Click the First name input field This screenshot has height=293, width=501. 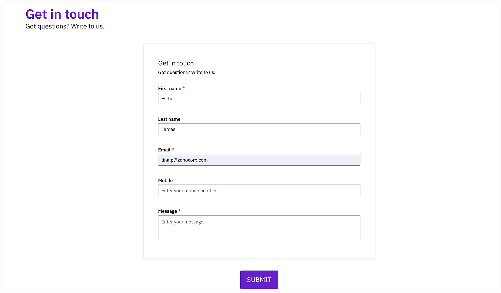coord(259,99)
